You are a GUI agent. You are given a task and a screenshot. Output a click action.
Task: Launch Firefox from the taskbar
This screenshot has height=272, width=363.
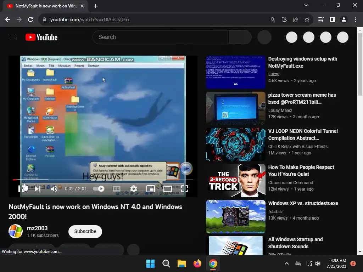(197, 263)
